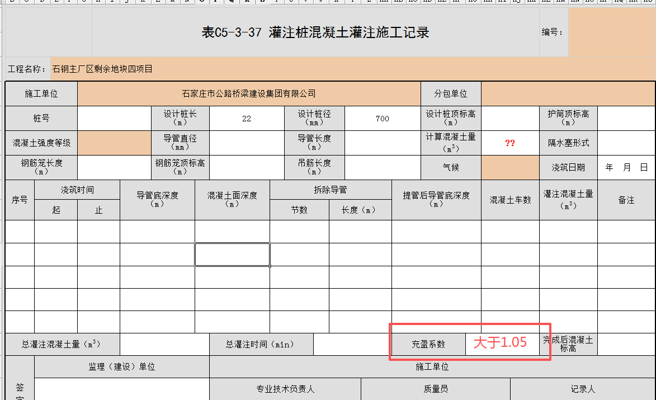Viewport: 656px width, 400px height.
Task: Click the 专业技术负责人 cell
Action: 285,389
